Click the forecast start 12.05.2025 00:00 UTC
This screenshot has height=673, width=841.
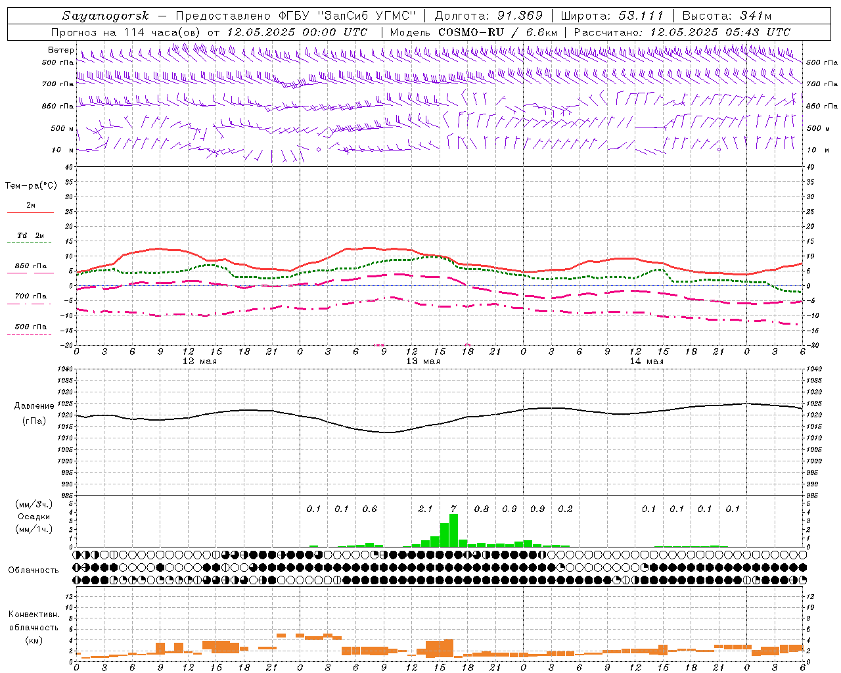click(299, 32)
